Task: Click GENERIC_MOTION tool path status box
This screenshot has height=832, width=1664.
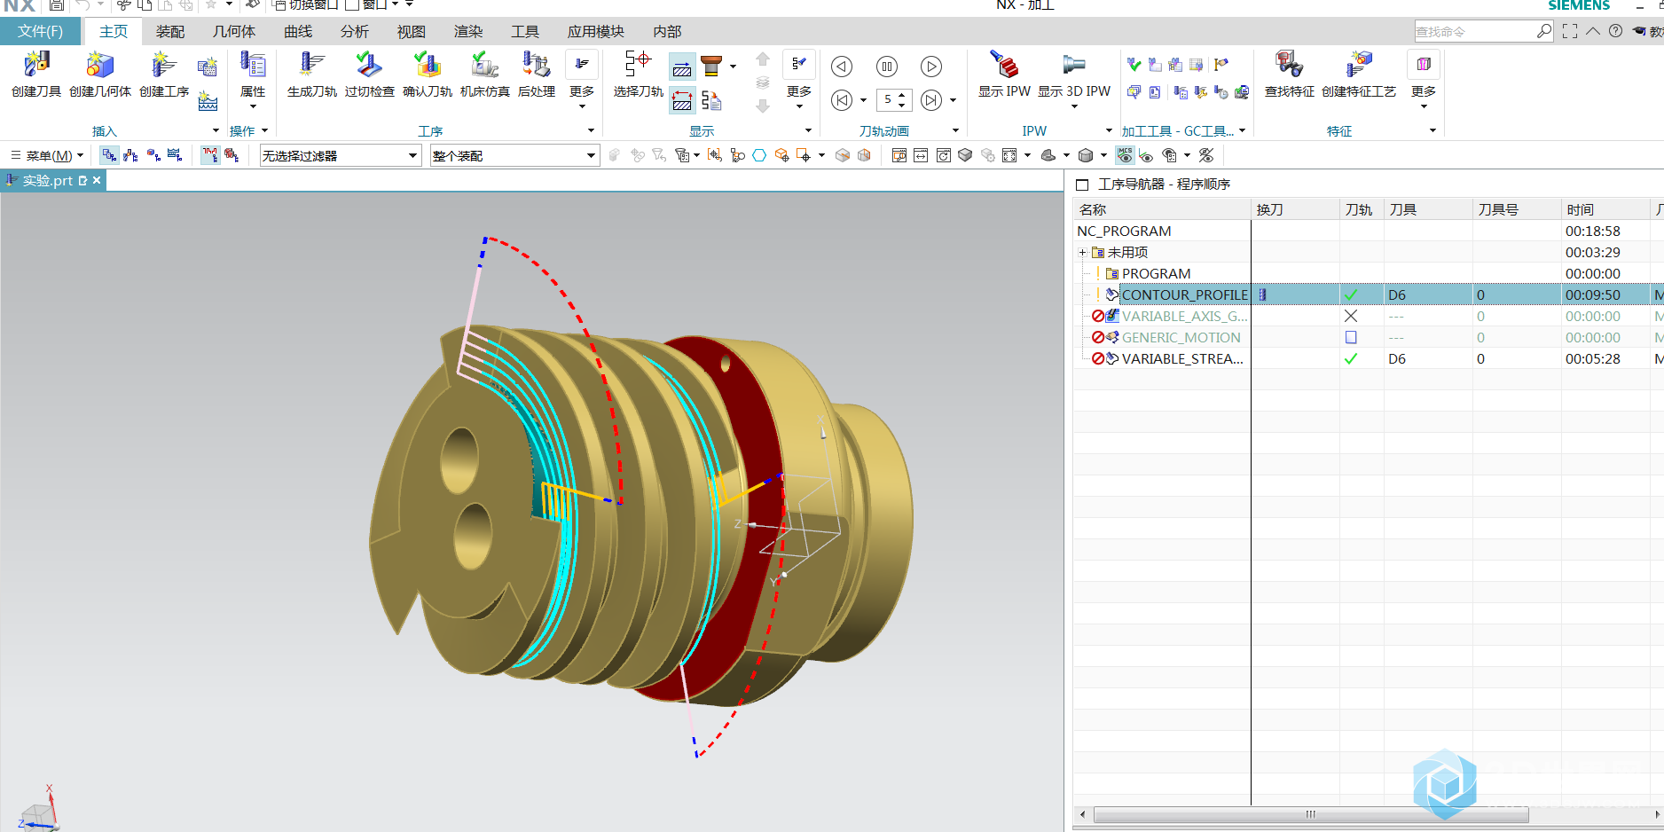Action: 1351,337
